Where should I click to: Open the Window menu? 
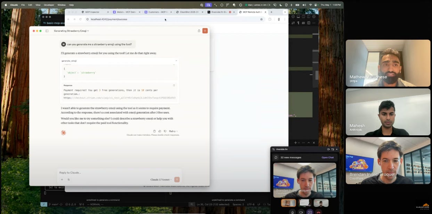tap(62, 5)
